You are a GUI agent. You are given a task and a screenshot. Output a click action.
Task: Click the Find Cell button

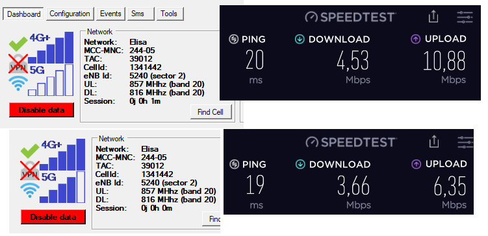point(211,112)
